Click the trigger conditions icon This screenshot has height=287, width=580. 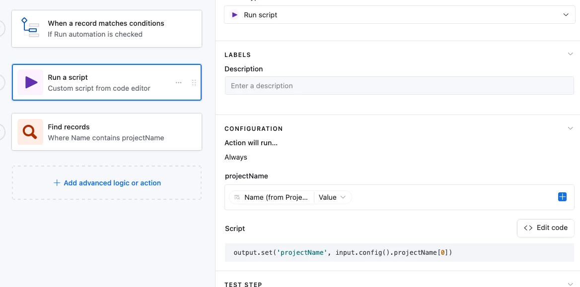(30, 28)
